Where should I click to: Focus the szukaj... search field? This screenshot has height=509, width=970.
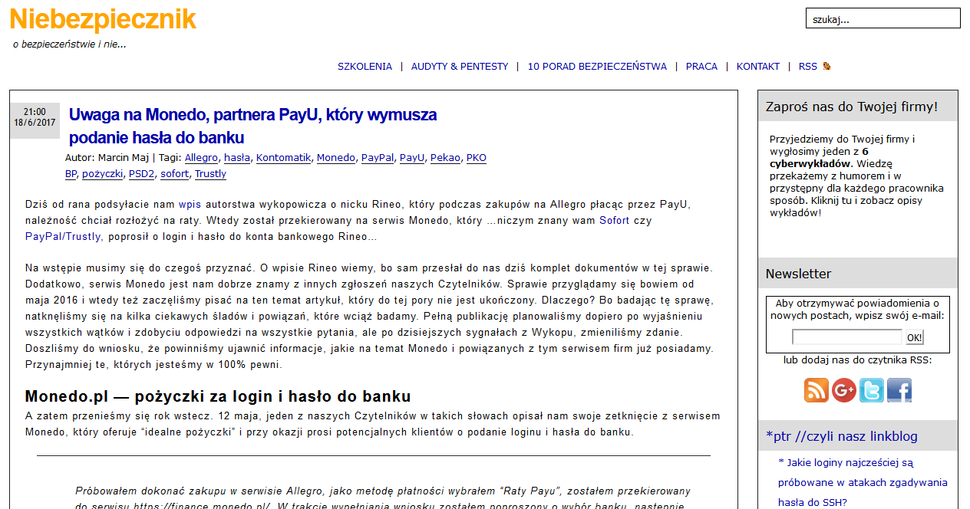883,18
